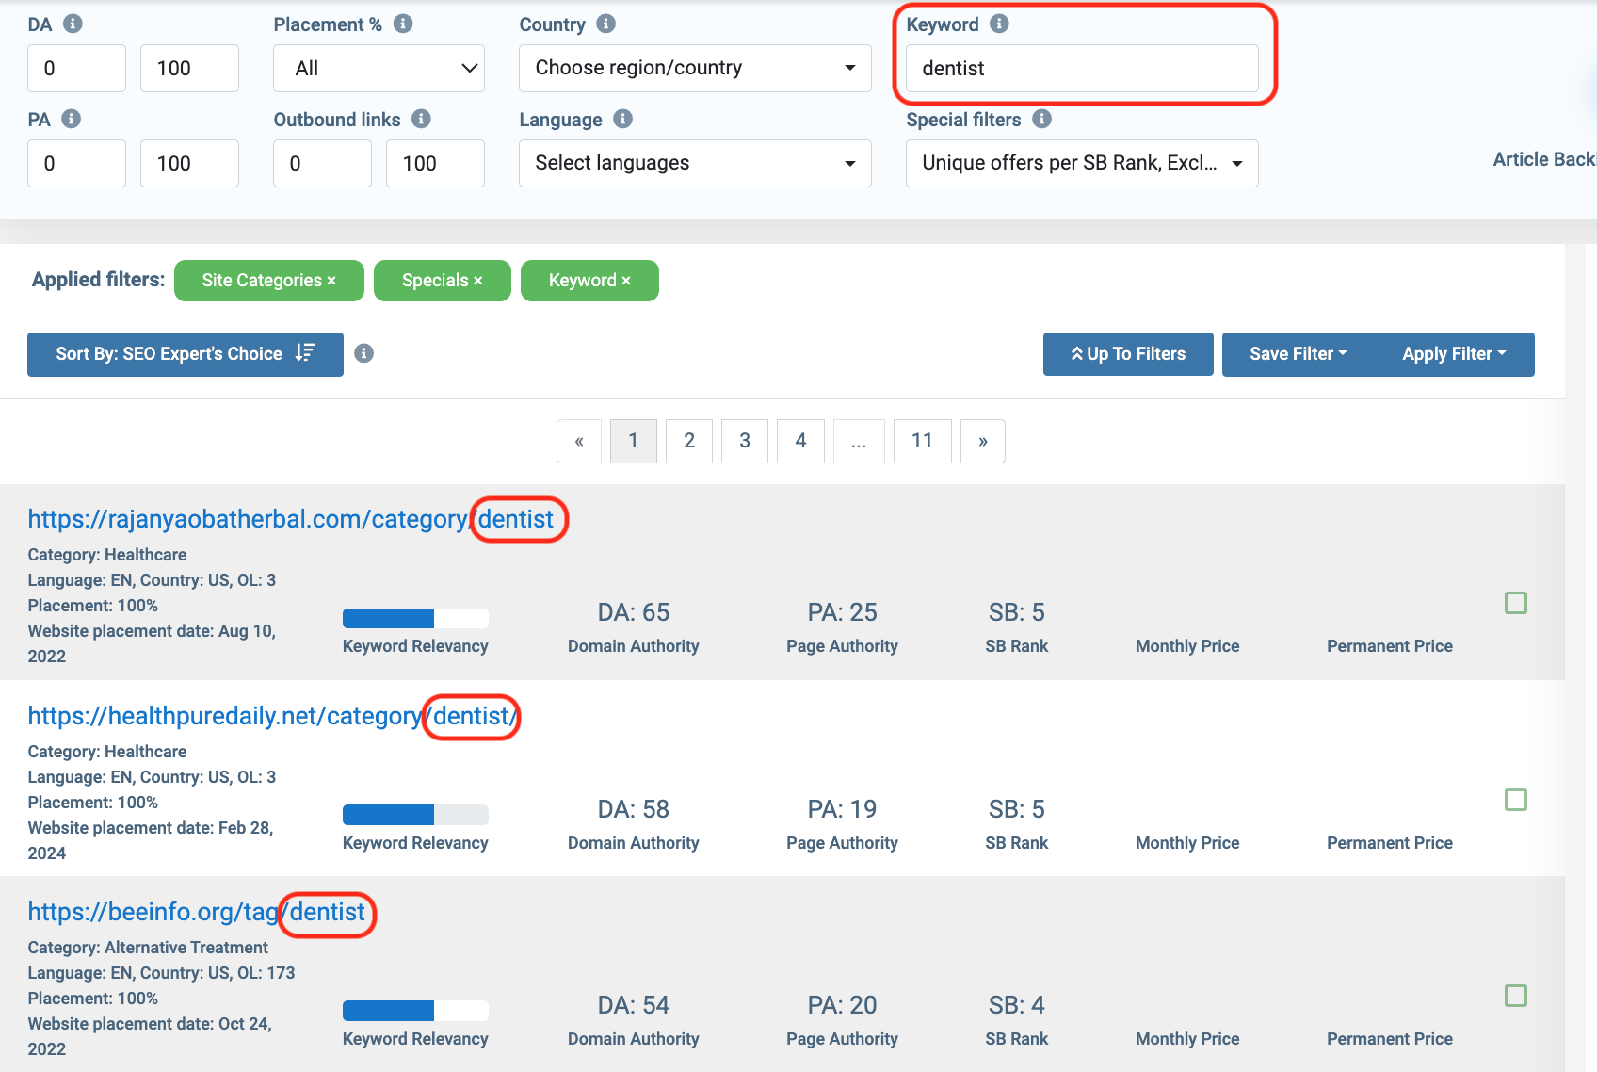Click the DA minimum field
This screenshot has height=1072, width=1597.
76,68
